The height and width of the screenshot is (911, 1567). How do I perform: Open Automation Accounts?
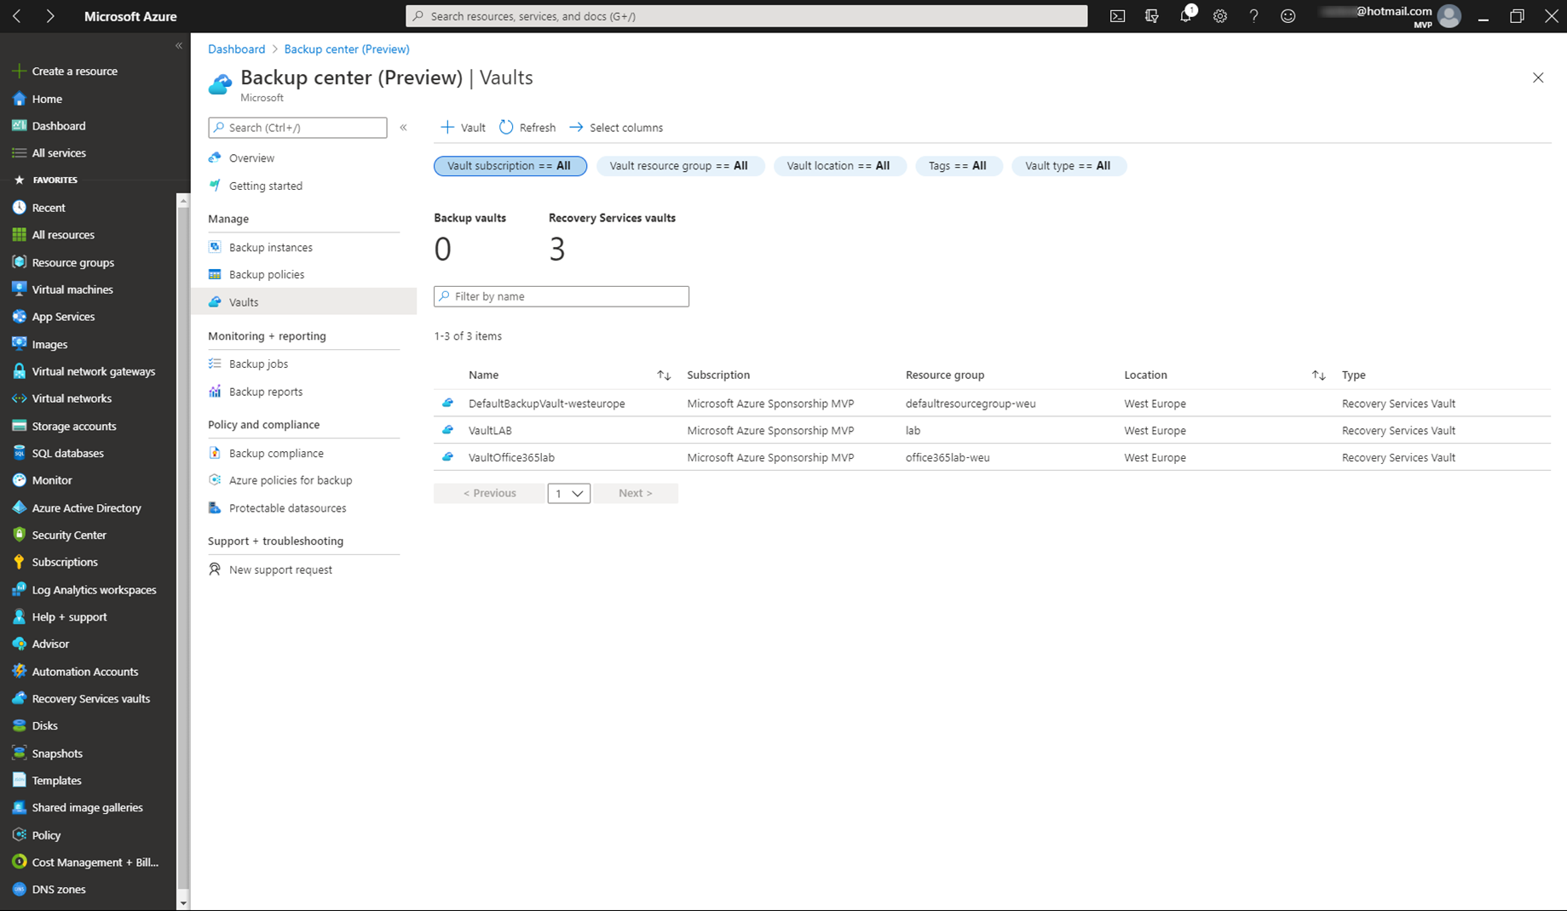(x=84, y=671)
